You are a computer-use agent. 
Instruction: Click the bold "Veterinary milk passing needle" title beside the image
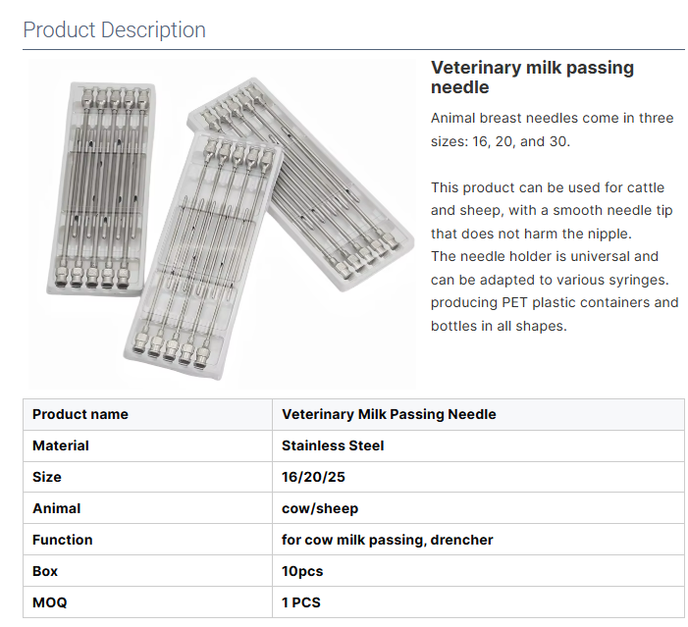pos(532,78)
